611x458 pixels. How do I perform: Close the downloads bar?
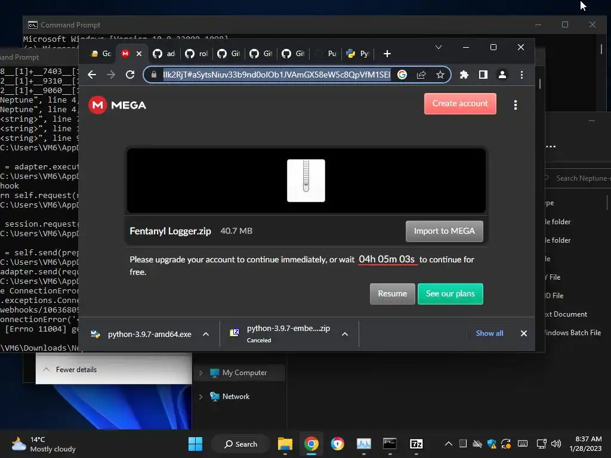tap(524, 333)
